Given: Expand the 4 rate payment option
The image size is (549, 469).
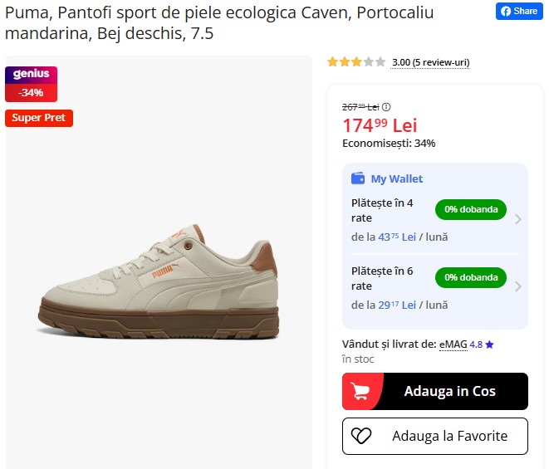Looking at the screenshot, I should (x=517, y=220).
